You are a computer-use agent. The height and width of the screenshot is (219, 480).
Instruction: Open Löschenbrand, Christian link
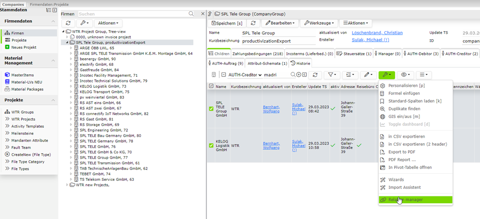(x=377, y=33)
